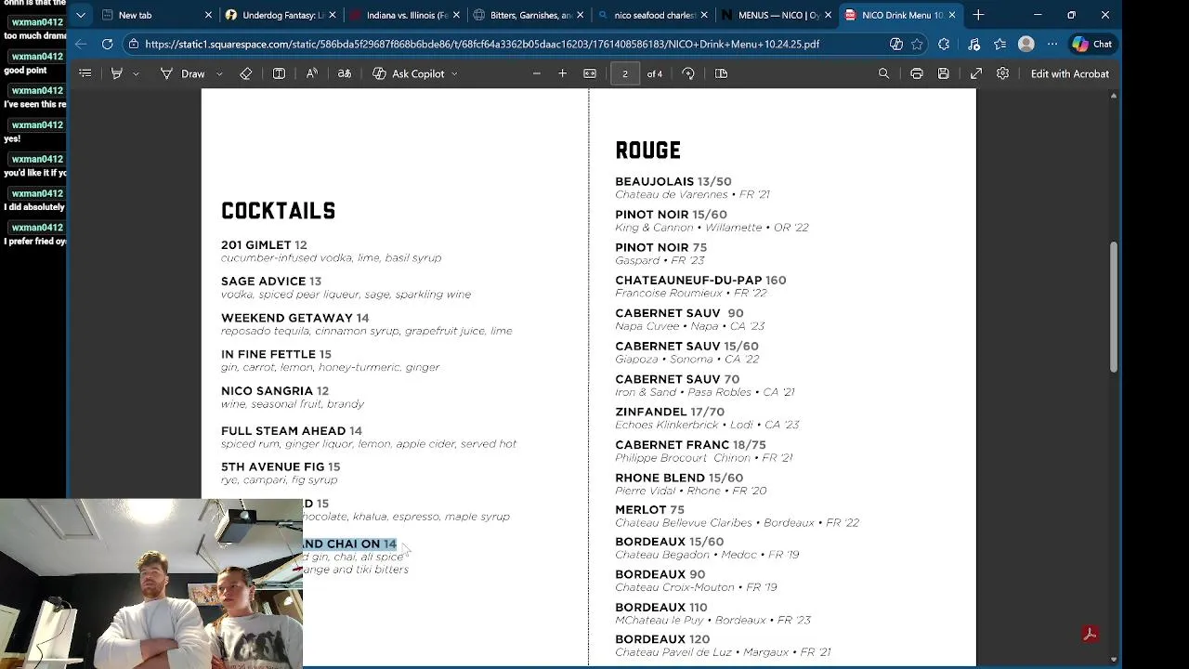Open Ask Copilot
Viewport: 1189px width, 669px height.
[409, 73]
